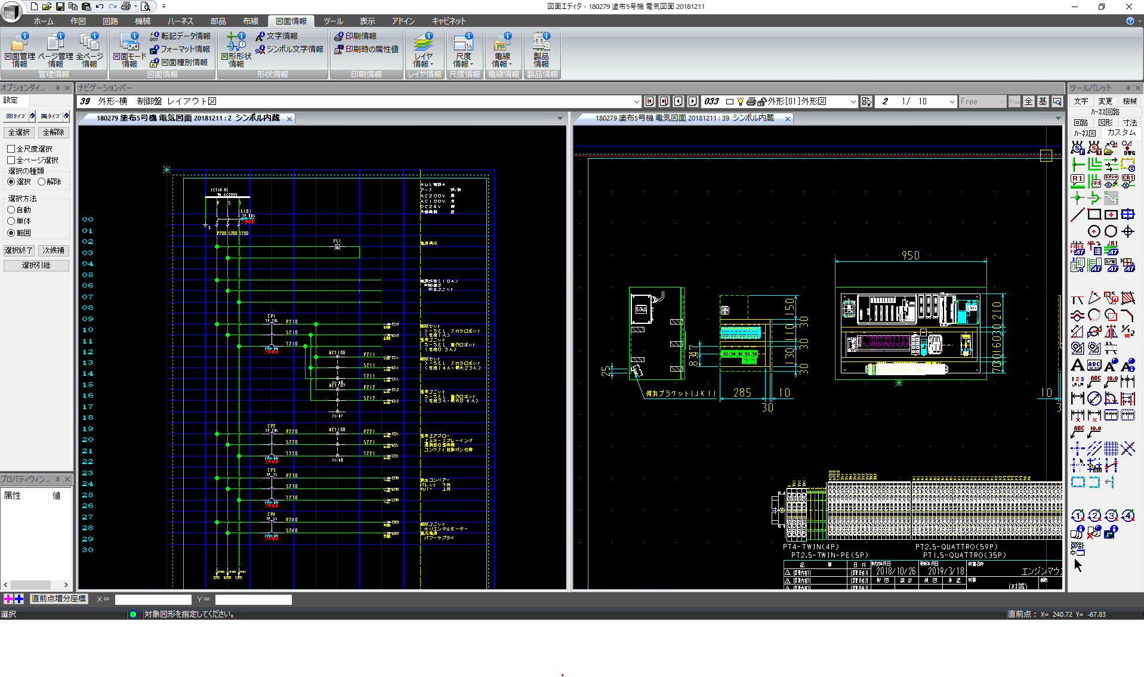Click the grid hatch icon in palette
The image size is (1144, 677).
coord(1111,449)
